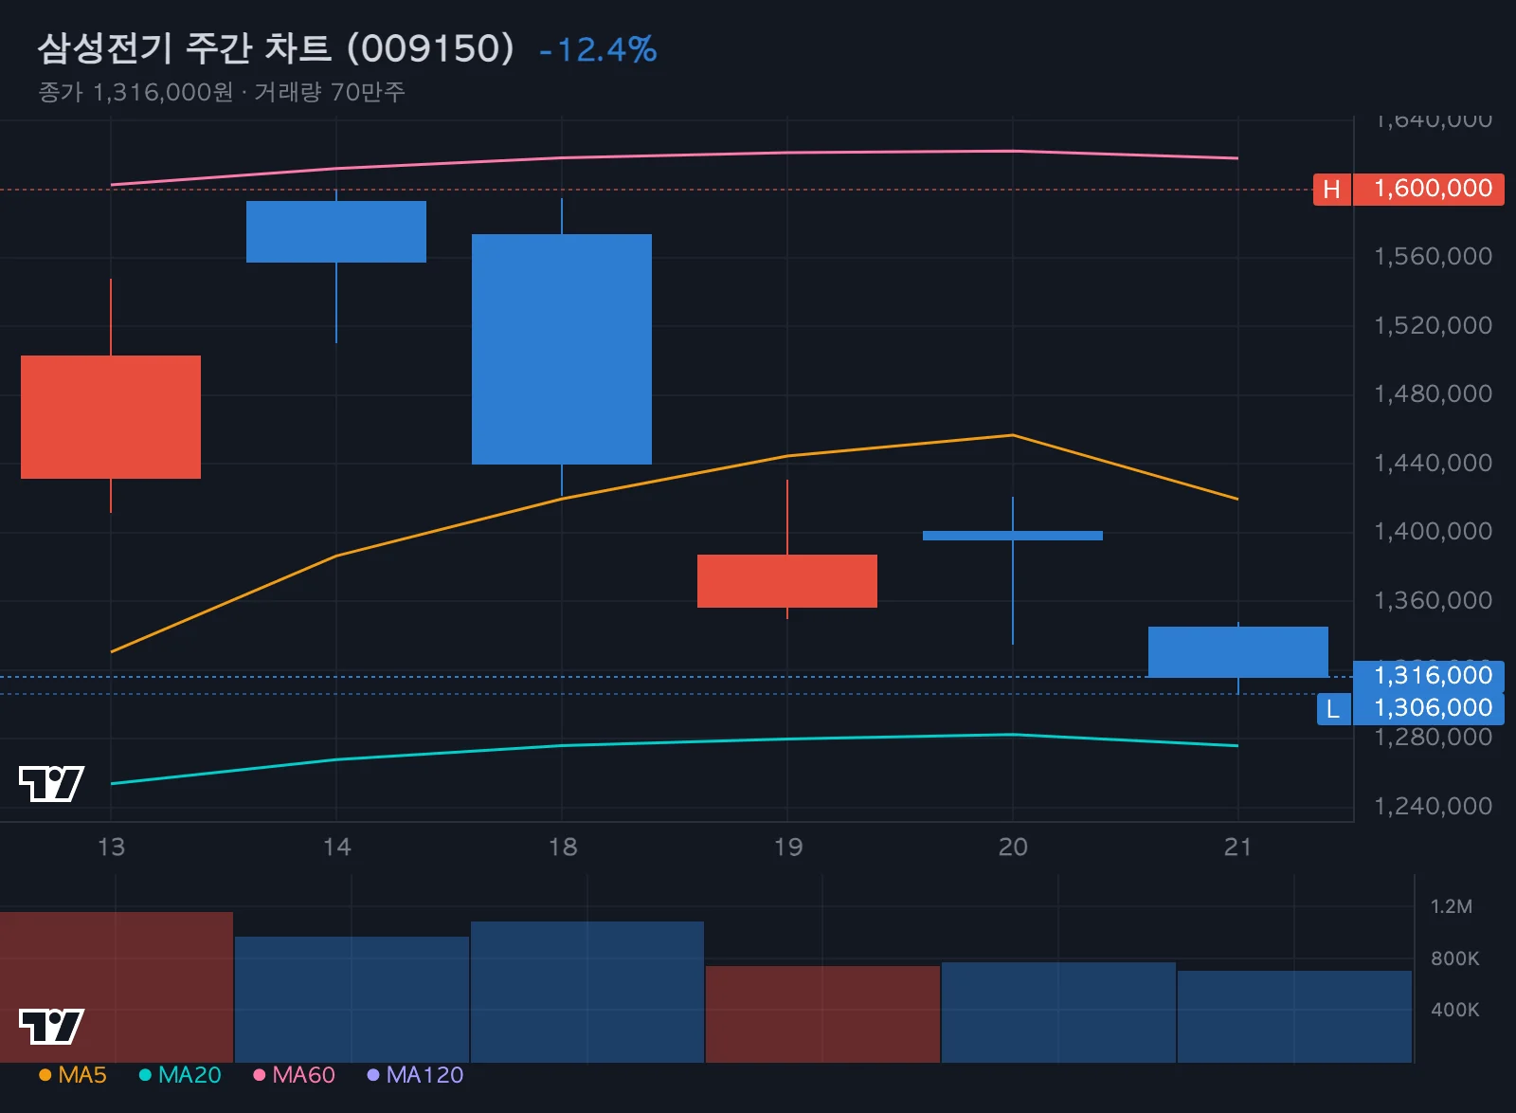Screen dimensions: 1516x1113
Task: Click the chart title 삼성전기 주간 차트 (009150)
Action: pos(276,48)
